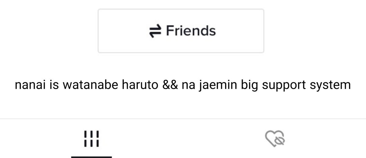366x158 pixels.
Task: Open the private liked videos heart icon
Action: [x=275, y=139]
